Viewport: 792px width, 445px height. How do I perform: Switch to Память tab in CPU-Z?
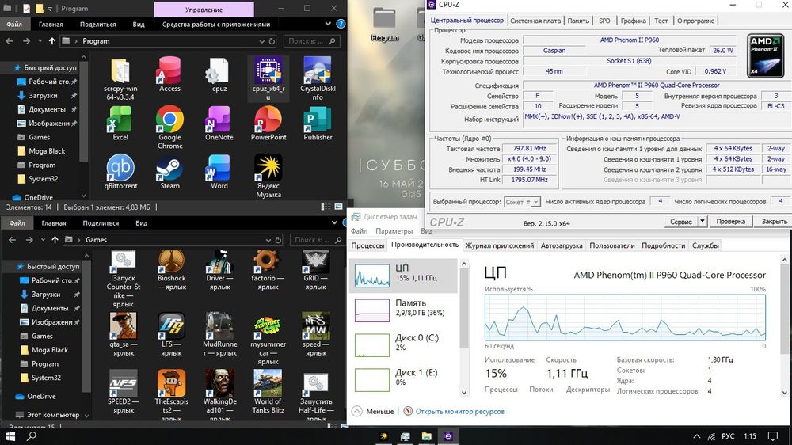pos(578,21)
